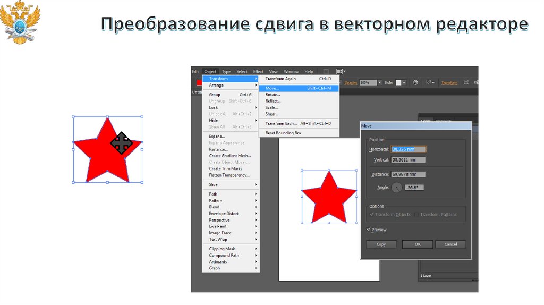Select Transform Each... menu entry
The height and width of the screenshot is (305, 544).
299,123
